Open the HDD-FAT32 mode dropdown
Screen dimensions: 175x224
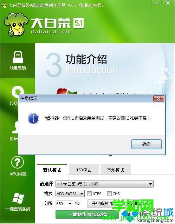70,194
